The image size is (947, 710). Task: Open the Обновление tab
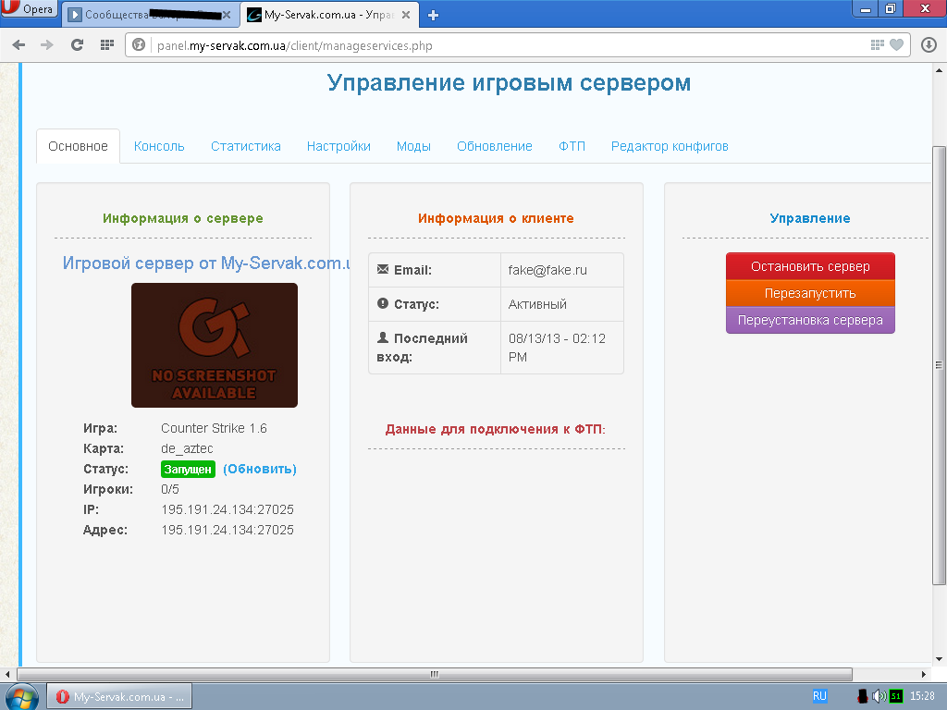click(x=495, y=146)
